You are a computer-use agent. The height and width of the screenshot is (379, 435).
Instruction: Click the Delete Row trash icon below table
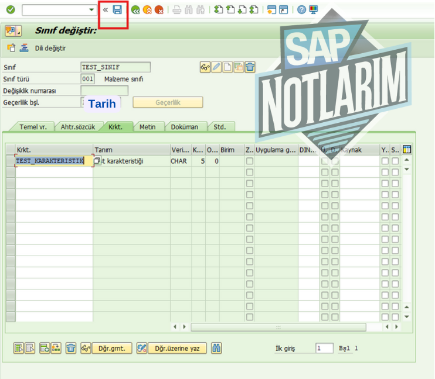(x=71, y=348)
